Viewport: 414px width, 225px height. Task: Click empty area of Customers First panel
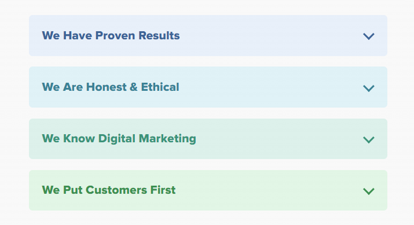coord(269,190)
